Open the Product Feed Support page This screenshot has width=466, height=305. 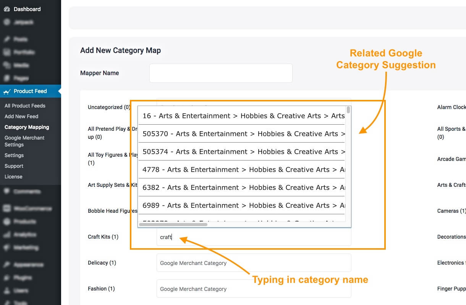[x=14, y=166]
